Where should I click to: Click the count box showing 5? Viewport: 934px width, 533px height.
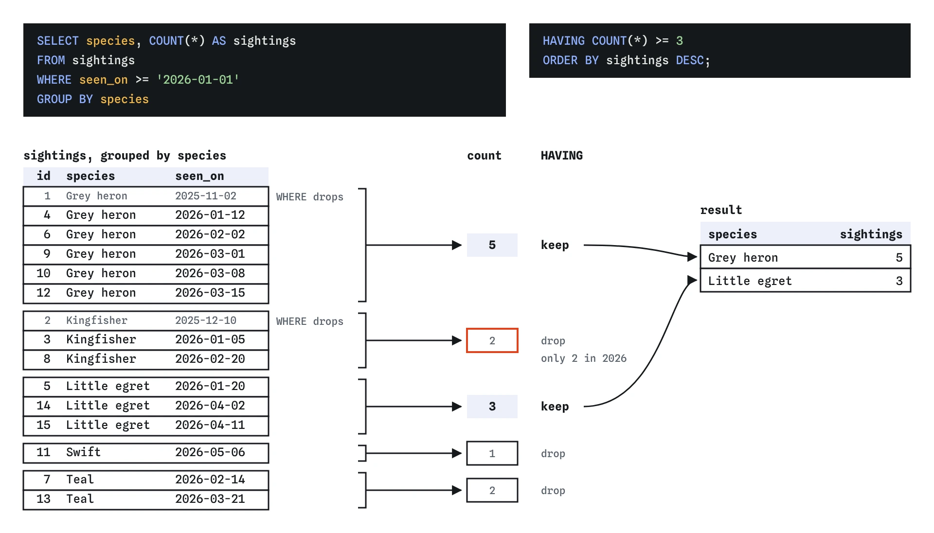(492, 245)
